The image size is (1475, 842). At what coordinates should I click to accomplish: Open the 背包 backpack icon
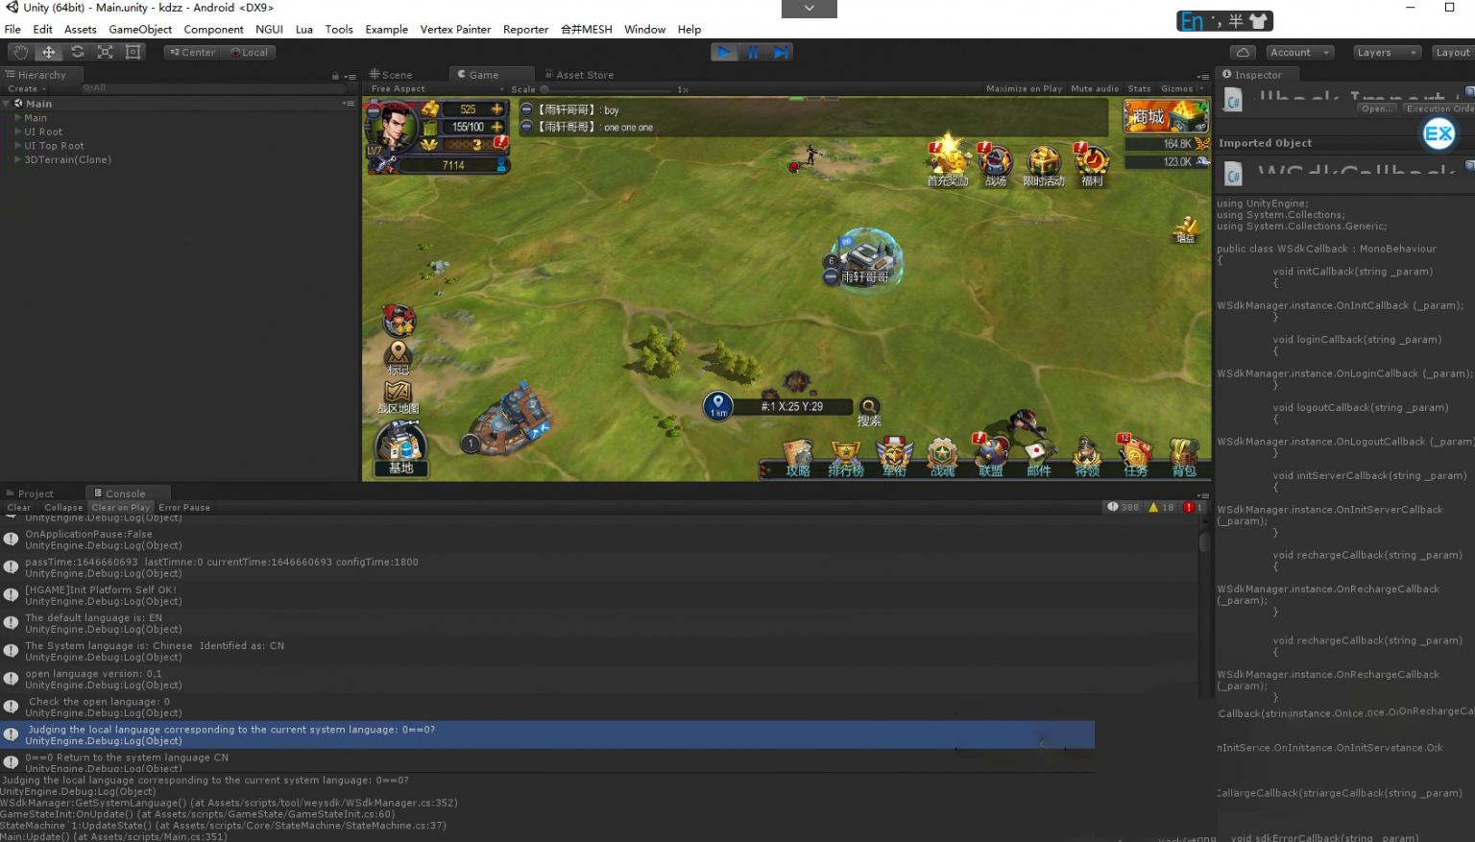coord(1184,458)
